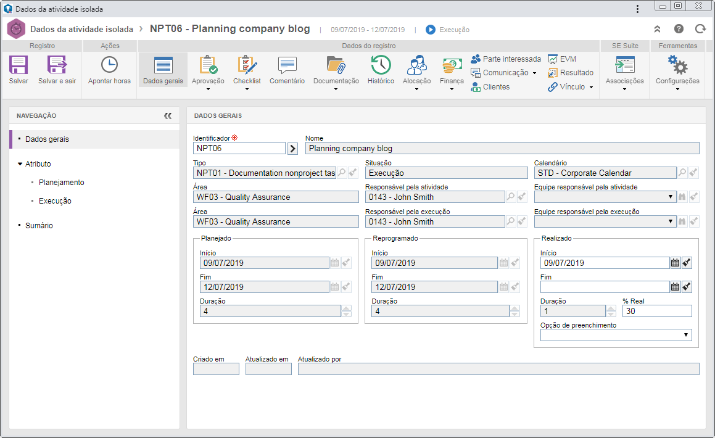This screenshot has width=715, height=438.
Task: Open the Finança money icon
Action: tap(452, 66)
